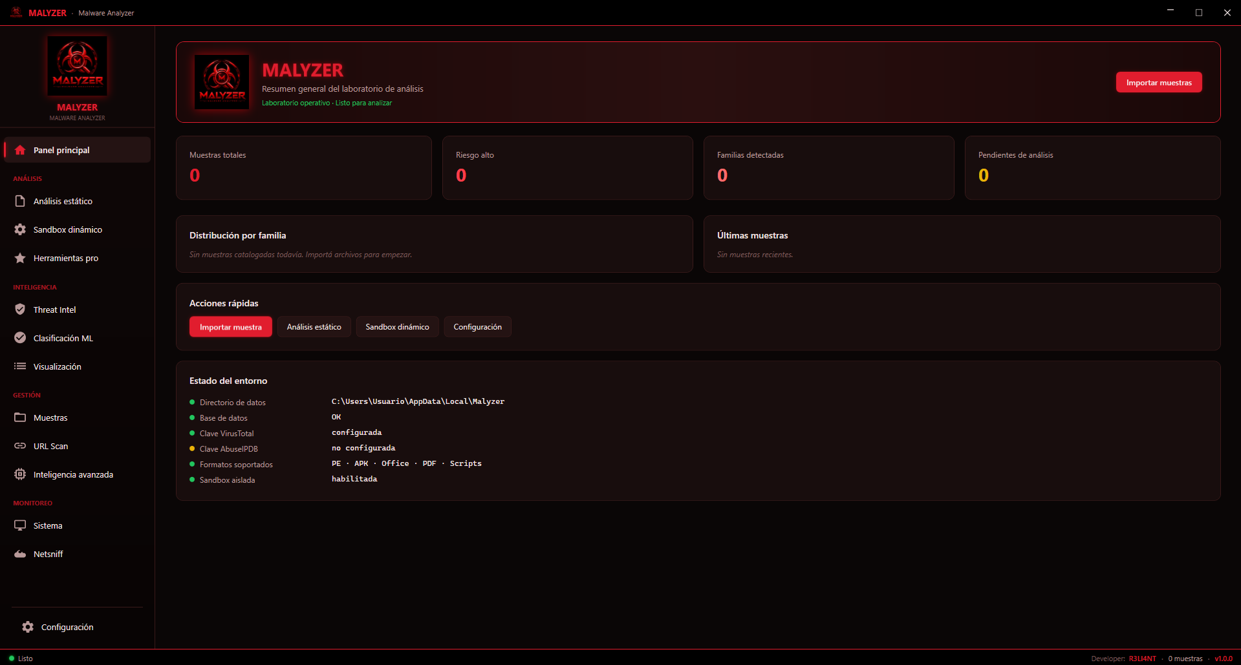The height and width of the screenshot is (665, 1241).
Task: Open the Netsniff monitoring tool
Action: 77,554
